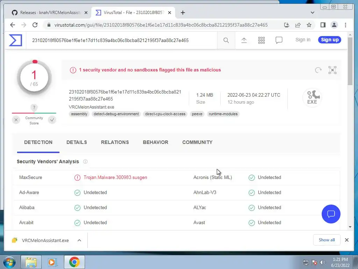Screen dimensions: 358x269
Task: Click Chrome back arrow
Action: coord(13,25)
